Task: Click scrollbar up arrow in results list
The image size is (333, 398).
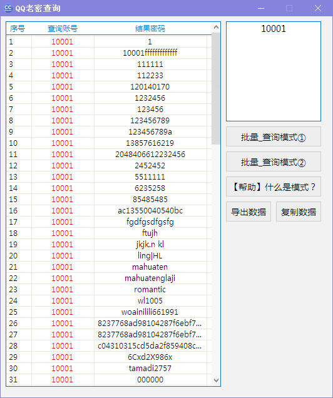Action: (216, 27)
